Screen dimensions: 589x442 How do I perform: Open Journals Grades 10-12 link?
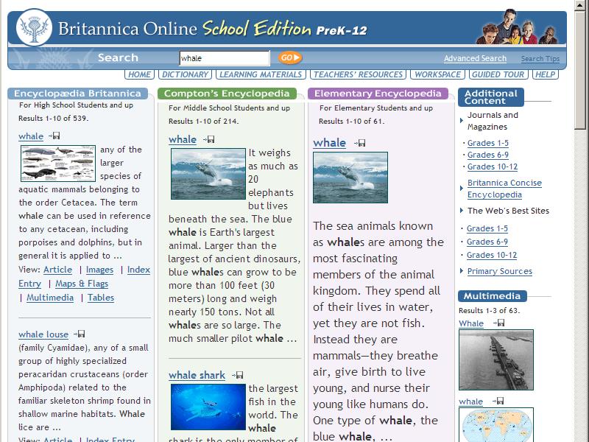pos(493,166)
